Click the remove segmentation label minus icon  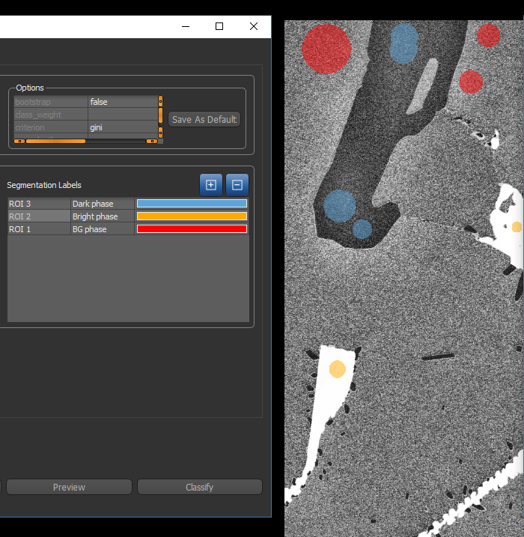[237, 185]
